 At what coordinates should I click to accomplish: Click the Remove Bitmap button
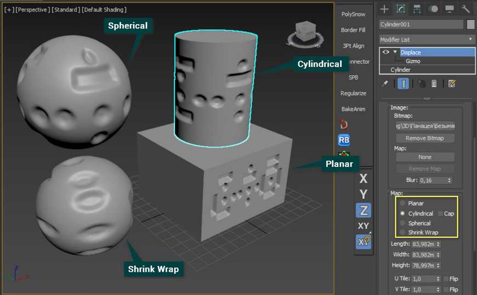click(424, 138)
